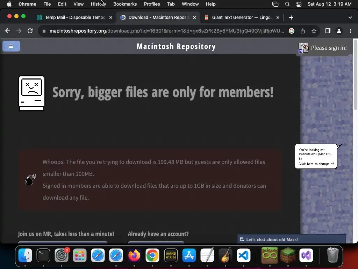The width and height of the screenshot is (358, 269).
Task: Select the Download - Macintosh Repository tab
Action: [x=158, y=18]
